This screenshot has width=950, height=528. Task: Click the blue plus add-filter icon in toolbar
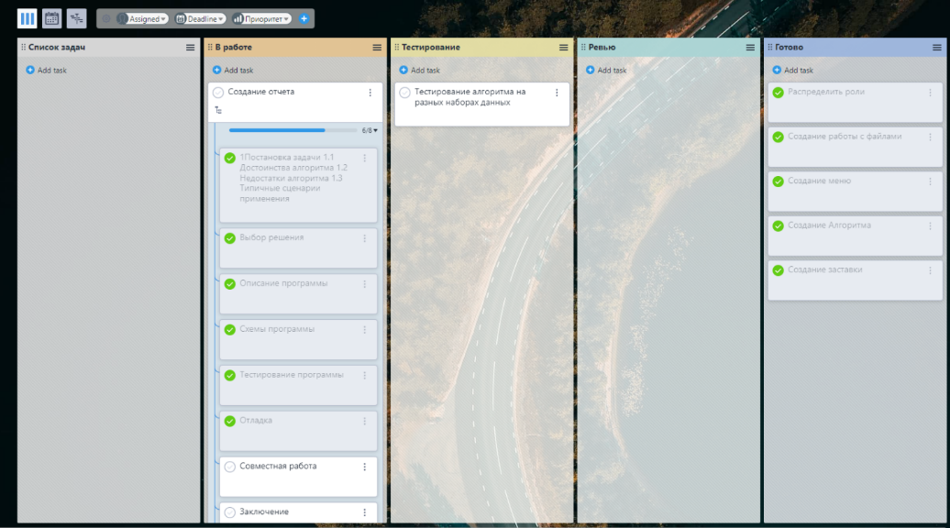pyautogui.click(x=304, y=18)
